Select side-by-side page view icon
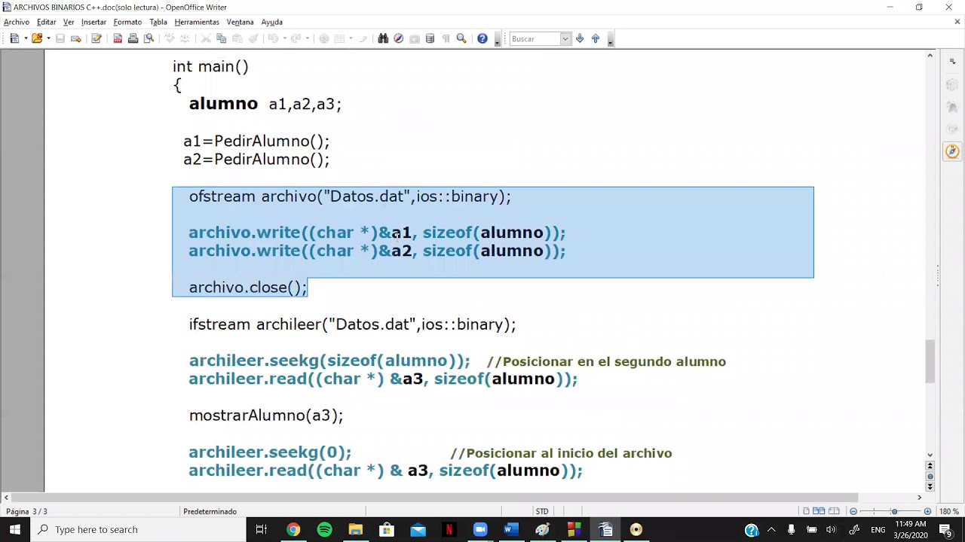965x542 pixels. (819, 511)
